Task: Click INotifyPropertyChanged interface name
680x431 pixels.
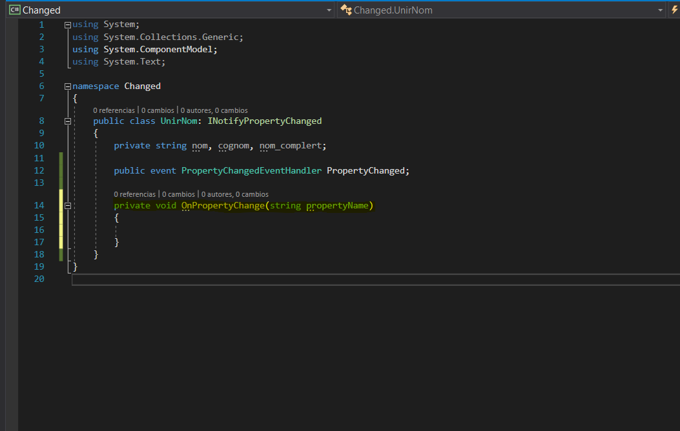Action: click(264, 121)
